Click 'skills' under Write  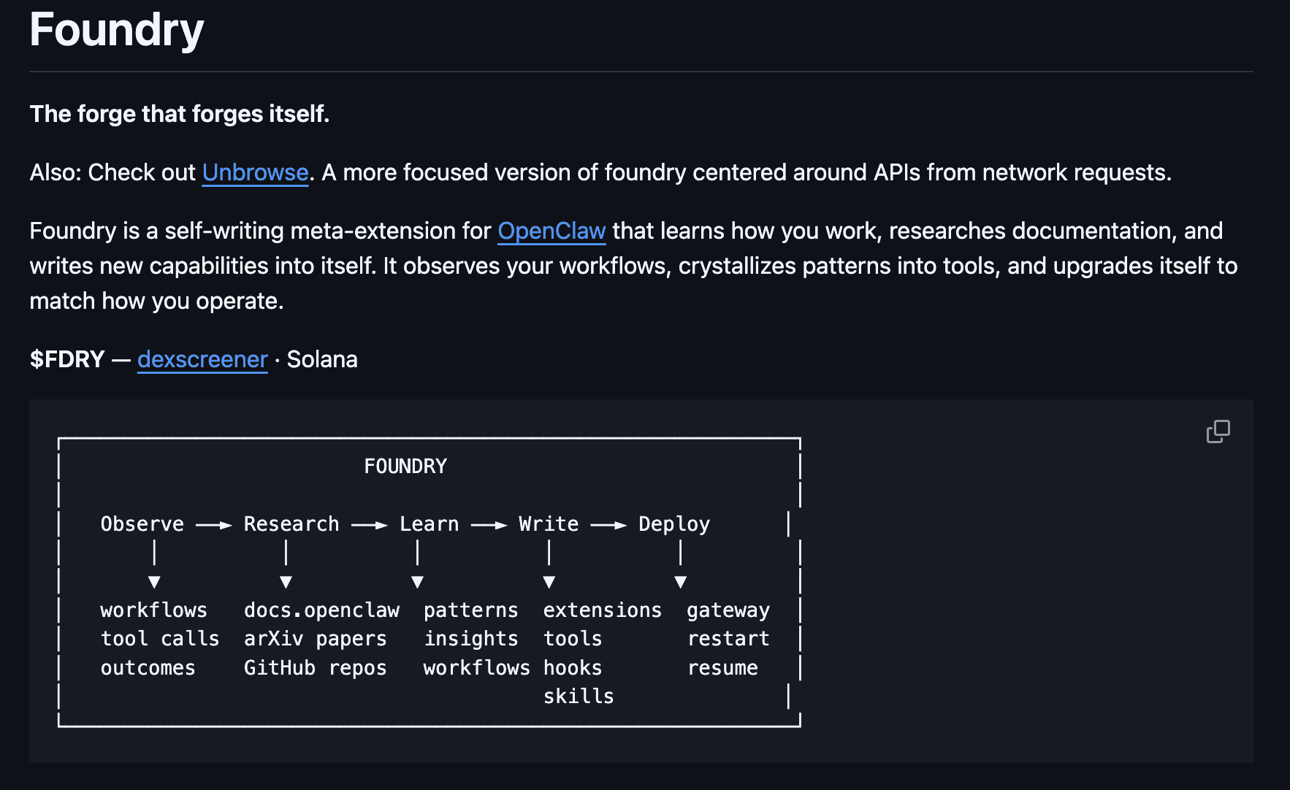579,697
